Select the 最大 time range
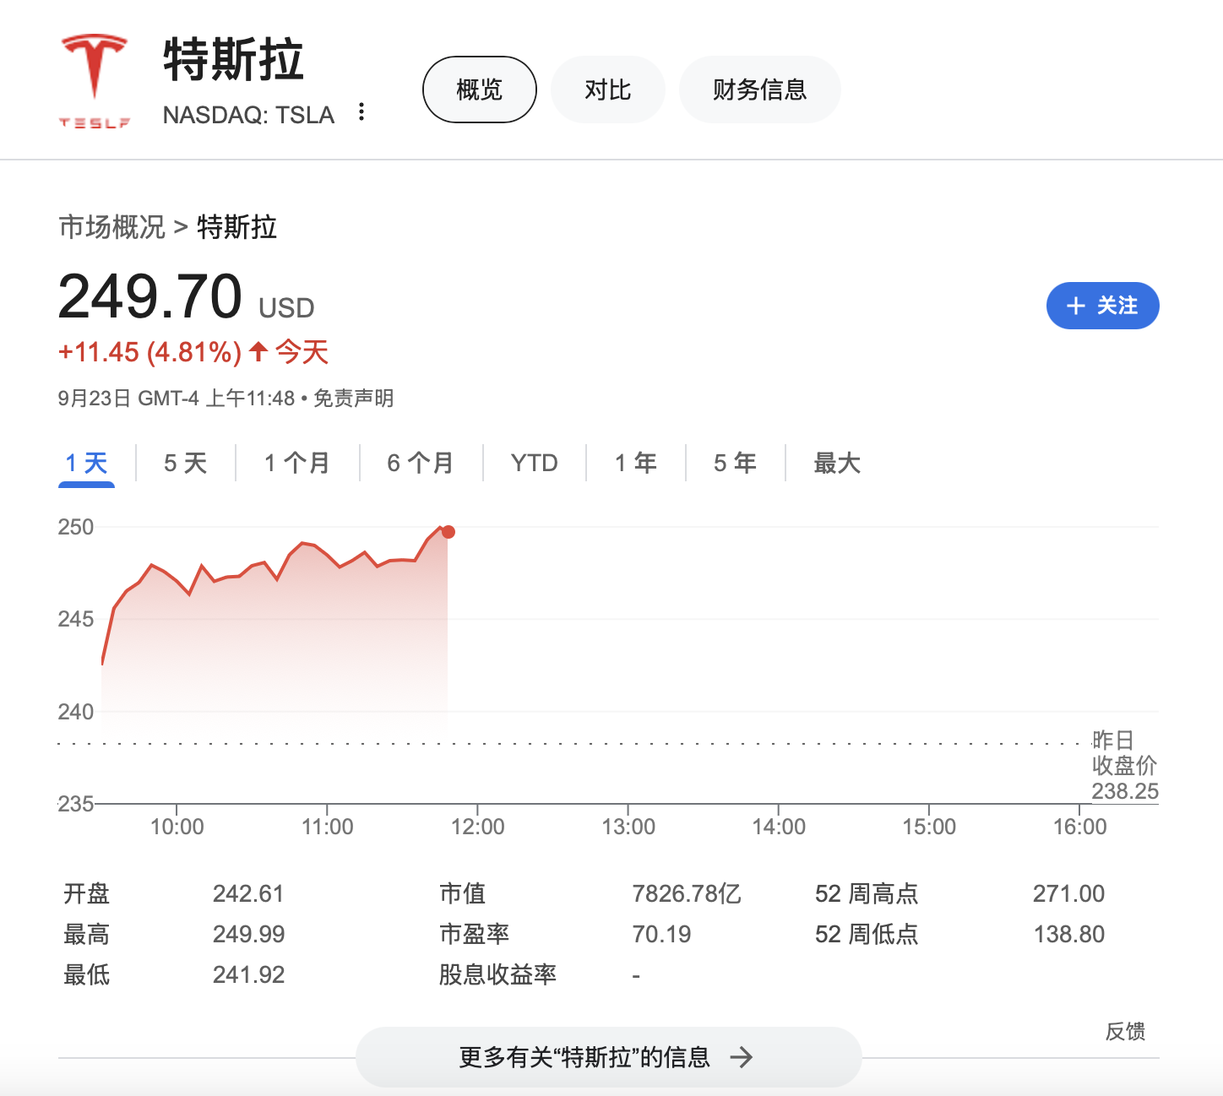The image size is (1223, 1096). tap(835, 463)
